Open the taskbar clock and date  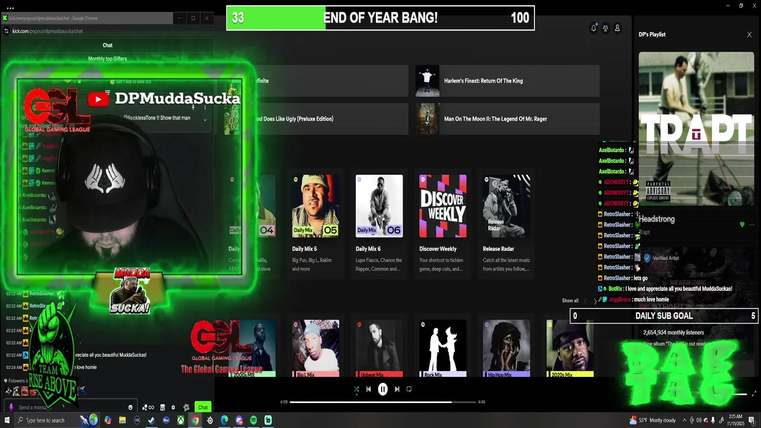(x=735, y=420)
